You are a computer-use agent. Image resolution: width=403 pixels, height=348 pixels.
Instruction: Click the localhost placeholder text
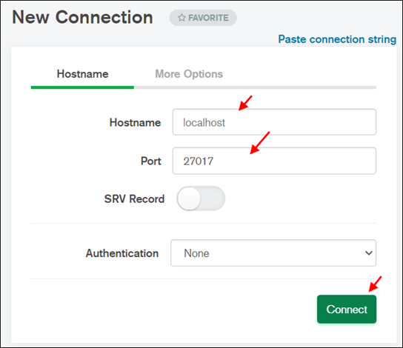coord(204,122)
